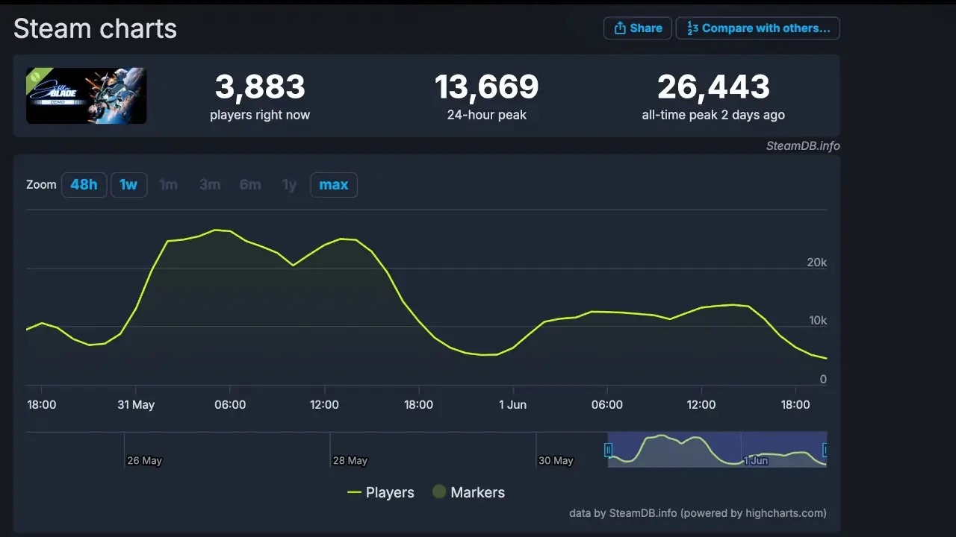
Task: Click the Share icon button
Action: (x=637, y=28)
